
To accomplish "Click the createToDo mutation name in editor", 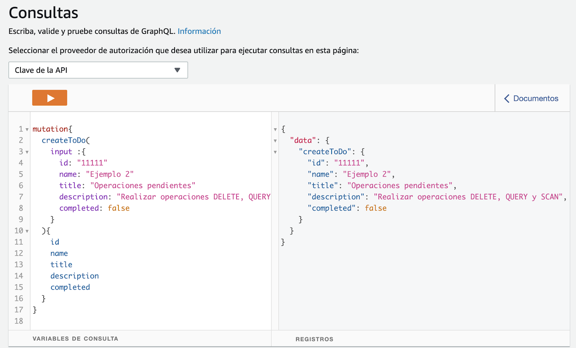I will [x=64, y=140].
